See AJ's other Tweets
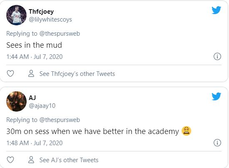 click(69, 160)
